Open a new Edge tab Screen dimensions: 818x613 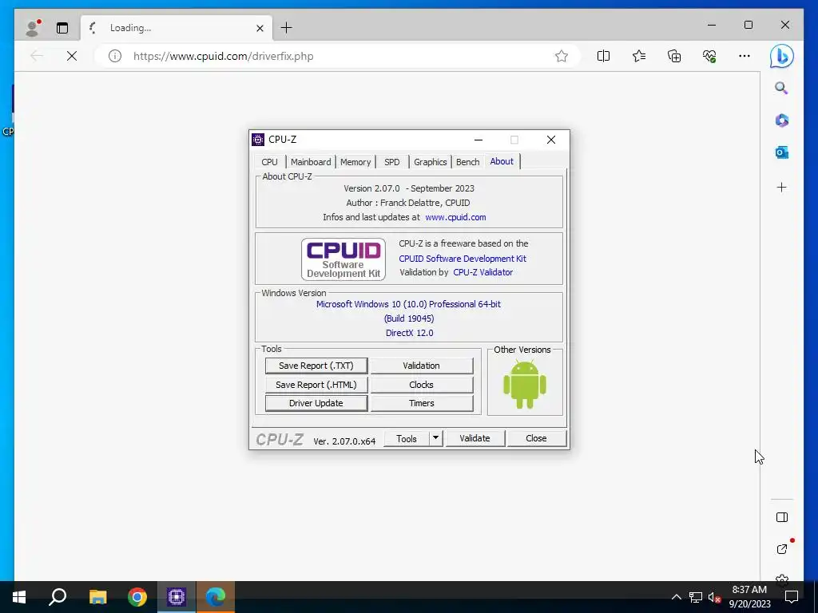pos(287,28)
